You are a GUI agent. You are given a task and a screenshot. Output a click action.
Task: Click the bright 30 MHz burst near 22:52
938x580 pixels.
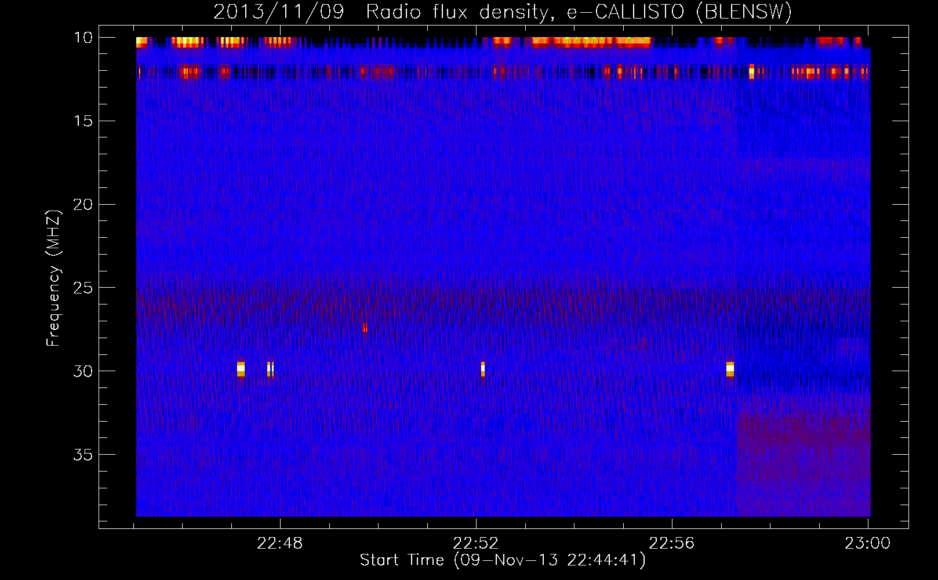click(x=482, y=369)
